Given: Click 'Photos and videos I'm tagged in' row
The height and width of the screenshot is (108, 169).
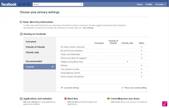Looking at the screenshot, I should [x=105, y=58].
